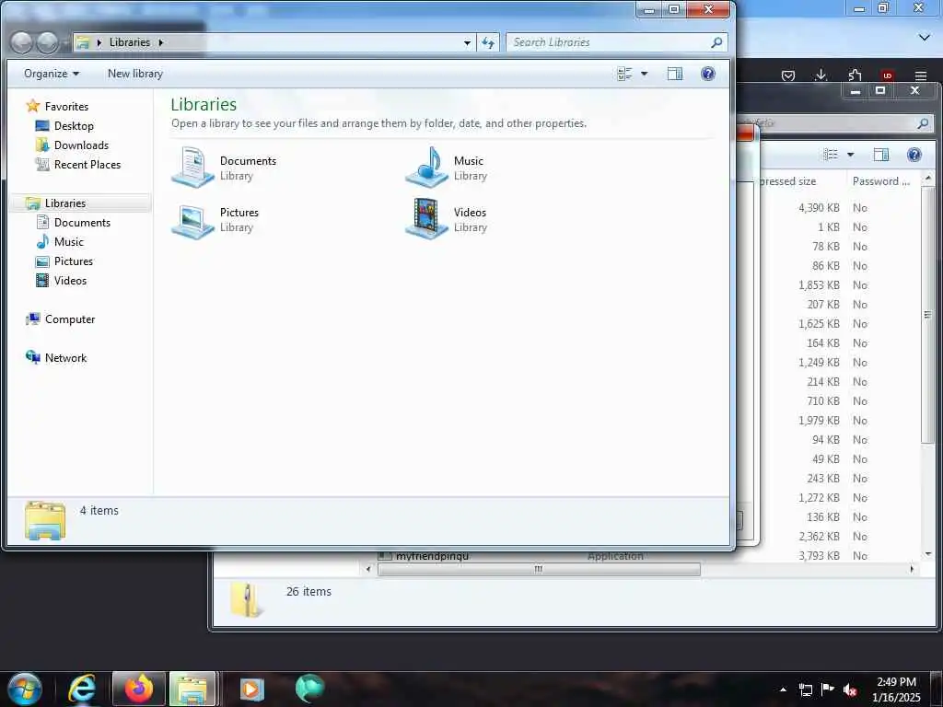Open the Organize menu
This screenshot has width=943, height=707.
(52, 74)
